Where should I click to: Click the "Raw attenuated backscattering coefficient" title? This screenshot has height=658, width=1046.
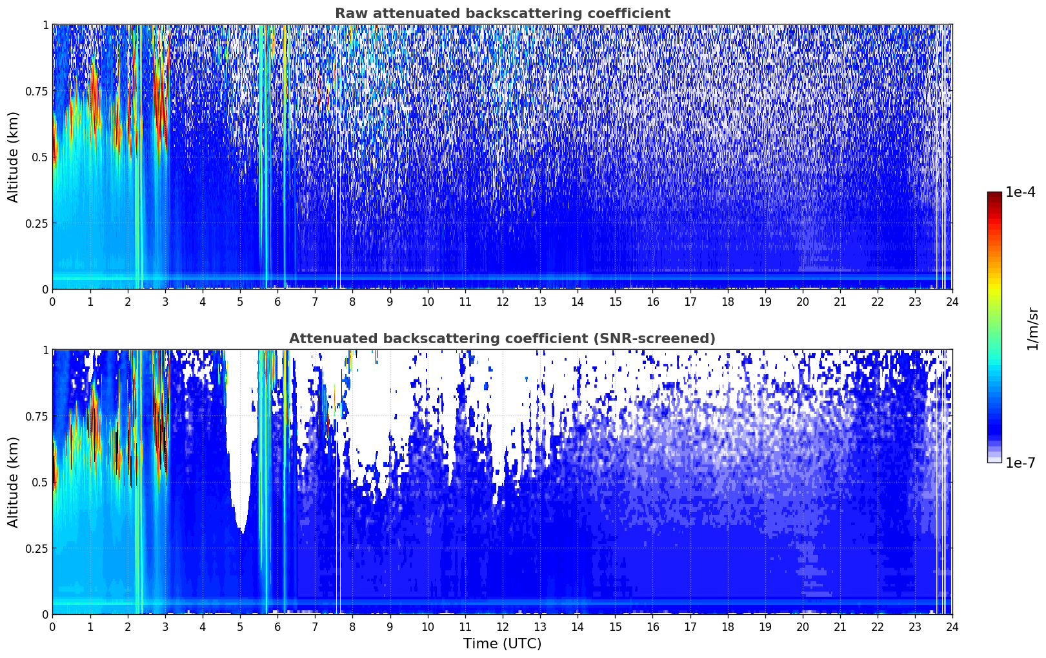[x=502, y=14]
